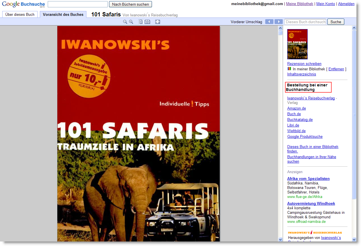Click the 'Vorderer Umschlag' page label
This screenshot has height=246, width=361.
pyautogui.click(x=246, y=22)
